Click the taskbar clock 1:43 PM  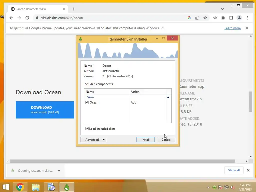point(245,185)
